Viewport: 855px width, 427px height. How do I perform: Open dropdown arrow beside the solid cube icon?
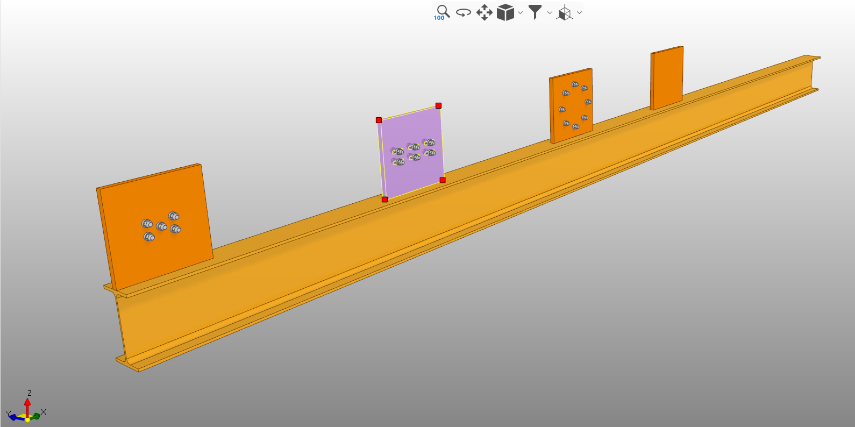(520, 12)
